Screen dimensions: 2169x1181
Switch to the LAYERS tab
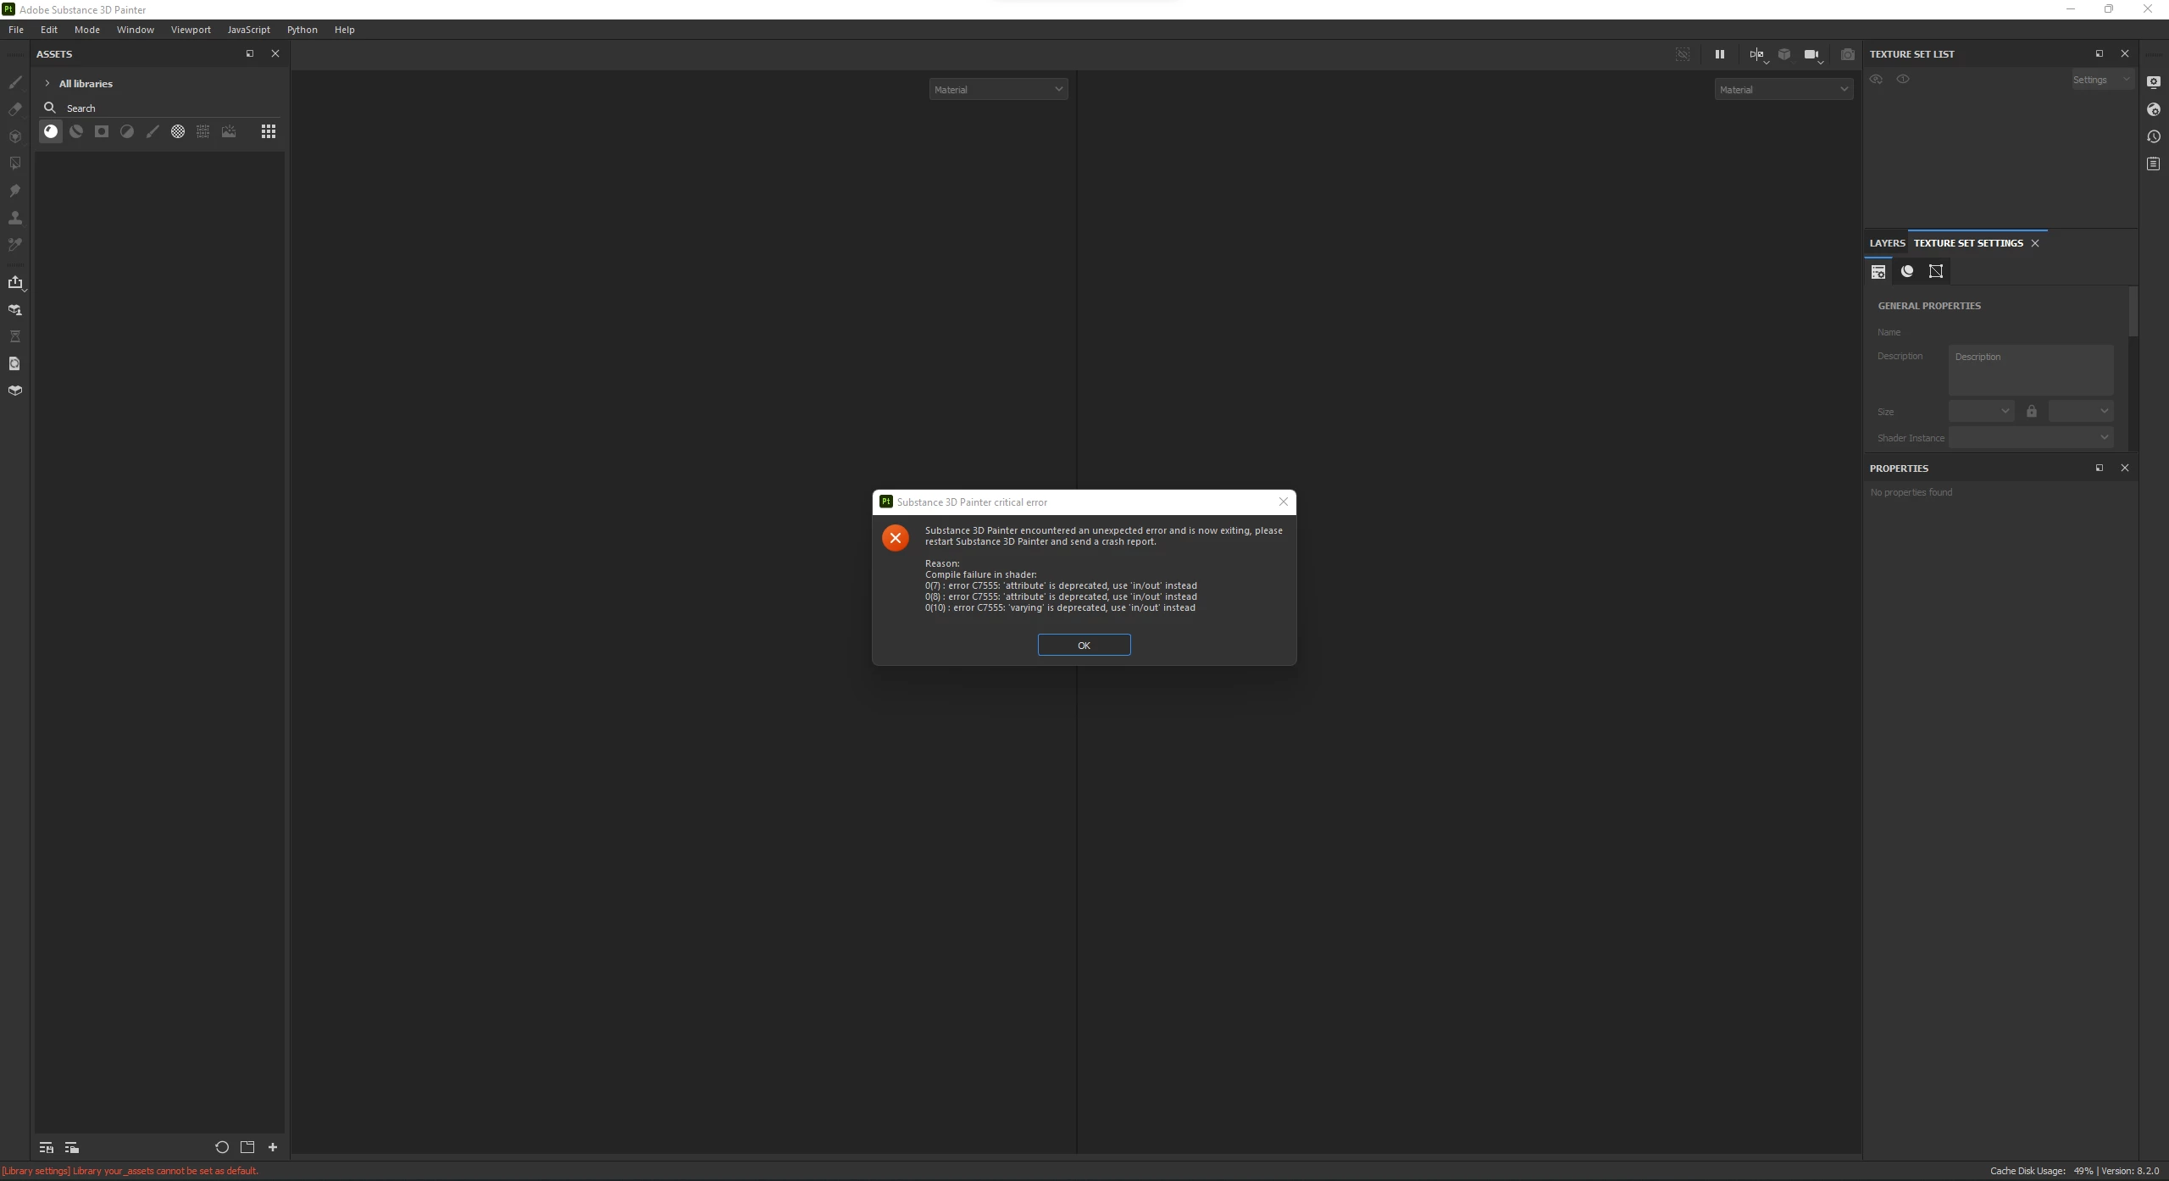1886,243
